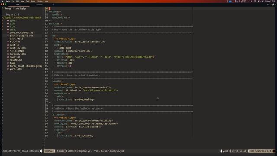Click the file icon next to CODE_OF_CONDUCT.md

tap(8, 33)
